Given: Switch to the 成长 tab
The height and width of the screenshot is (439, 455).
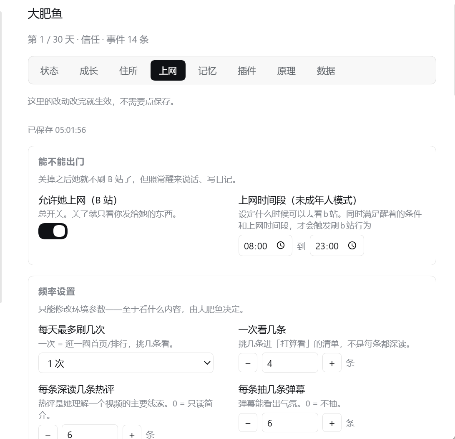Looking at the screenshot, I should [x=89, y=71].
